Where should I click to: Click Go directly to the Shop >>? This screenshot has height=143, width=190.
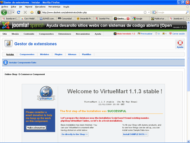(x=75, y=134)
